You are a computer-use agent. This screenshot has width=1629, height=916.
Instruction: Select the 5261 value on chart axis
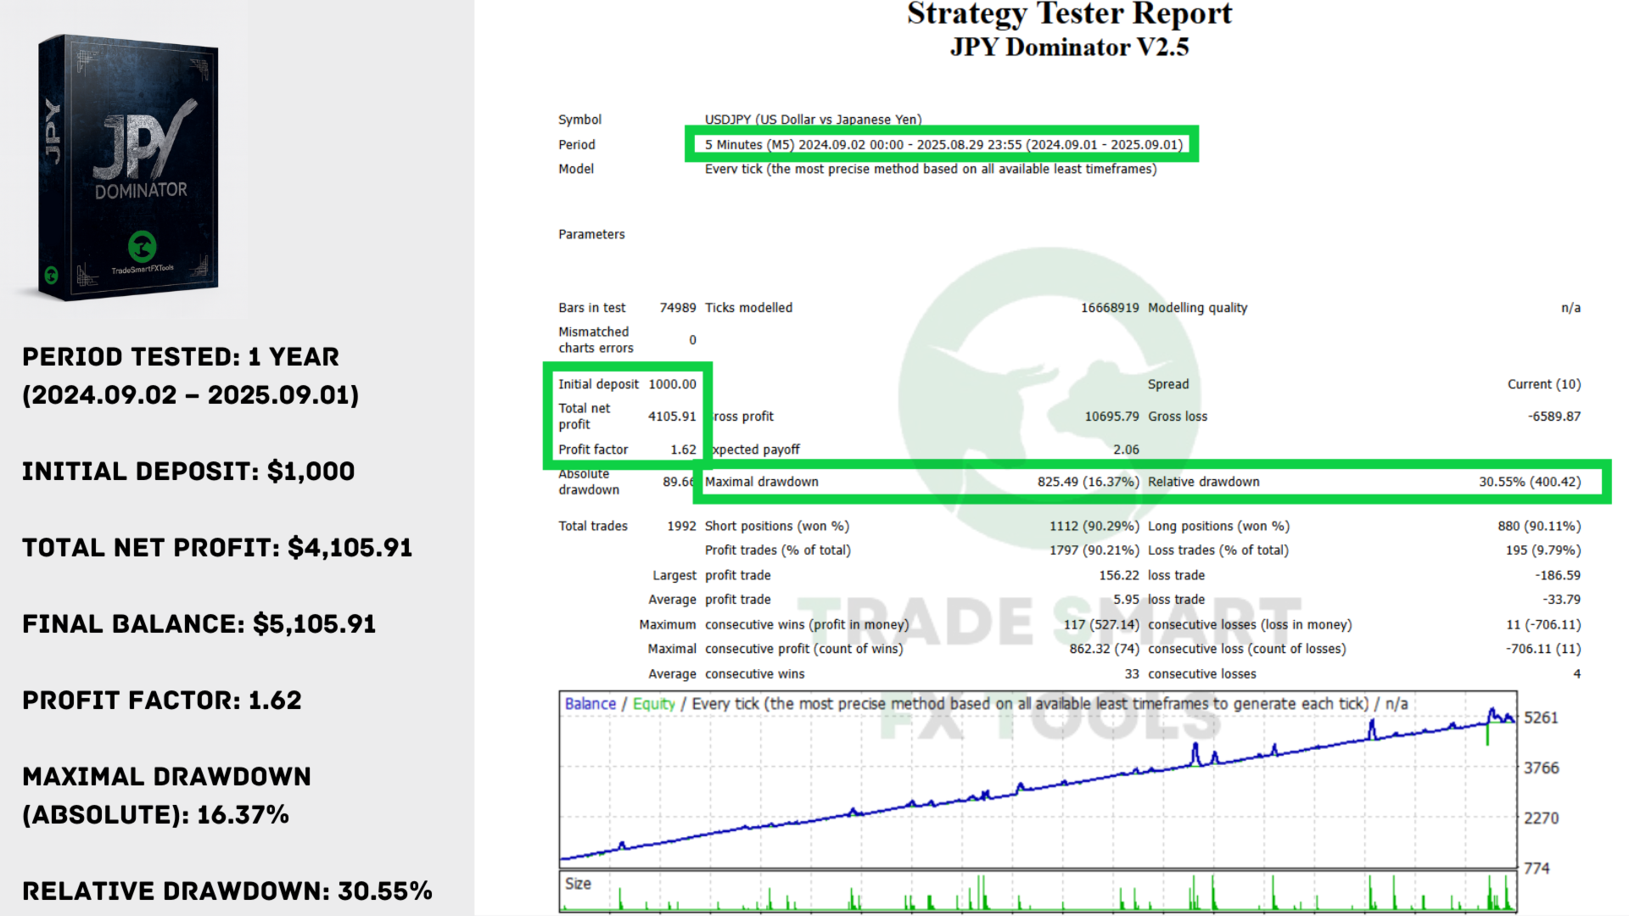[1541, 718]
